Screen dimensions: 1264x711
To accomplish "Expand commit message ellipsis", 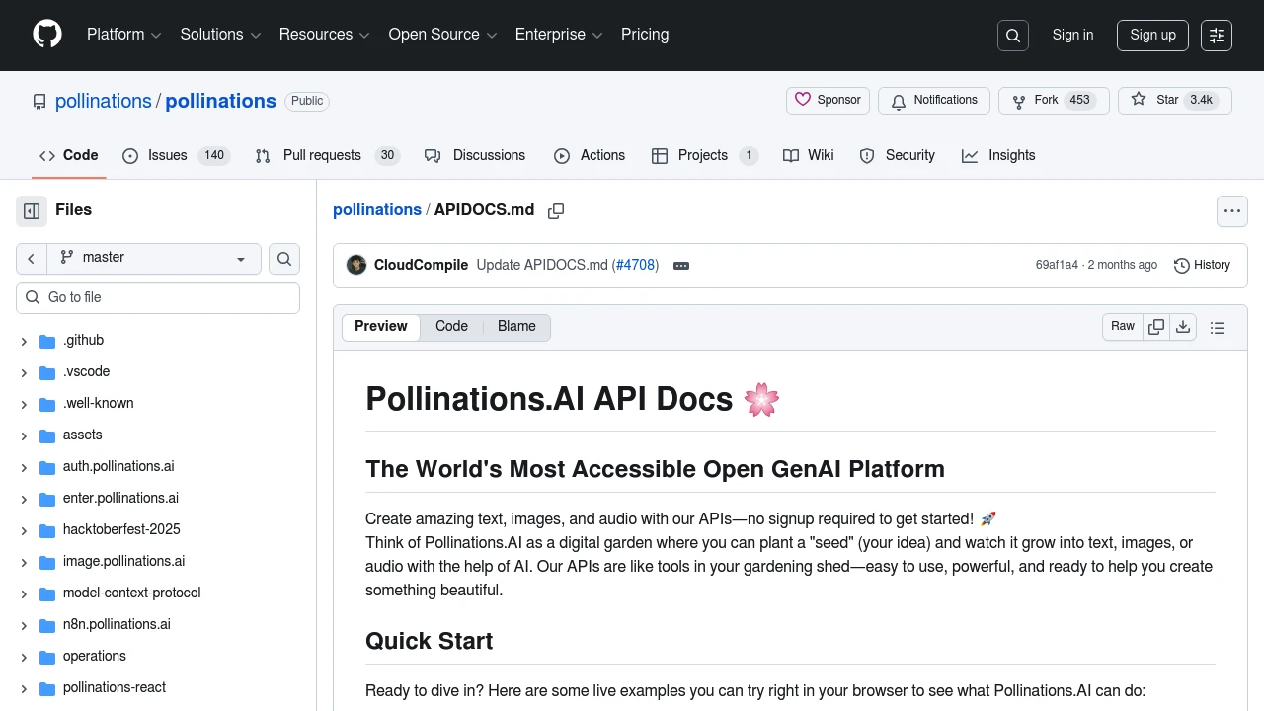I will [681, 266].
